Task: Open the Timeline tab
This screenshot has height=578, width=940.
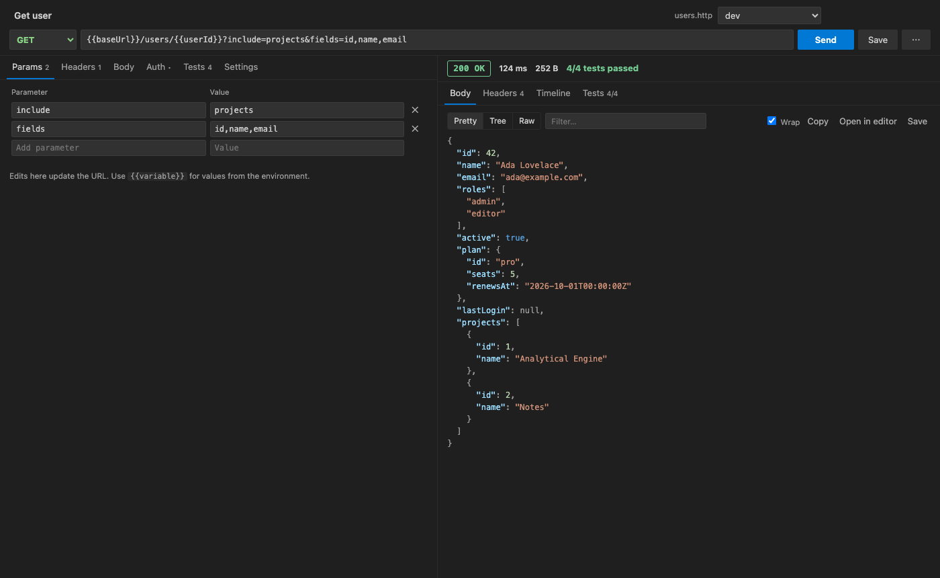Action: pos(553,93)
